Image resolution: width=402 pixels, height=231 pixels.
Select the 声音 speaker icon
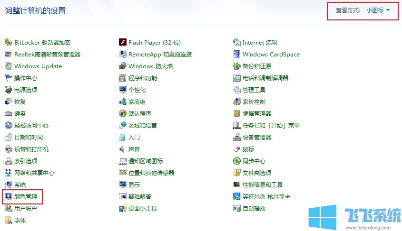[123, 149]
